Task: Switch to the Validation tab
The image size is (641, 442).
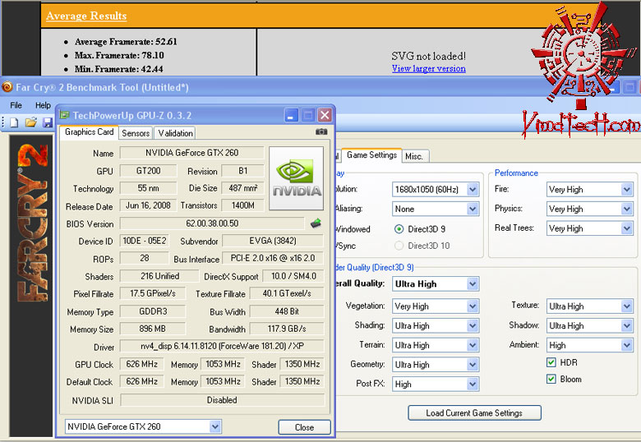Action: (x=175, y=133)
